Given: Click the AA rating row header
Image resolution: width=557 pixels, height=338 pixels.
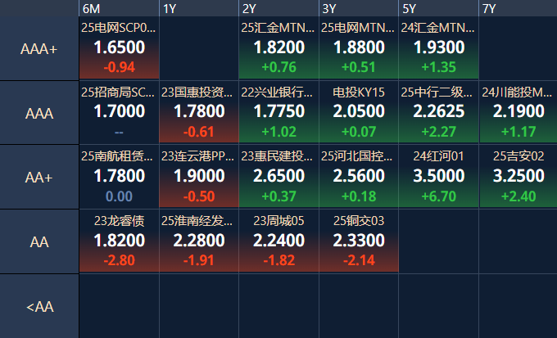Looking at the screenshot, I should (39, 241).
